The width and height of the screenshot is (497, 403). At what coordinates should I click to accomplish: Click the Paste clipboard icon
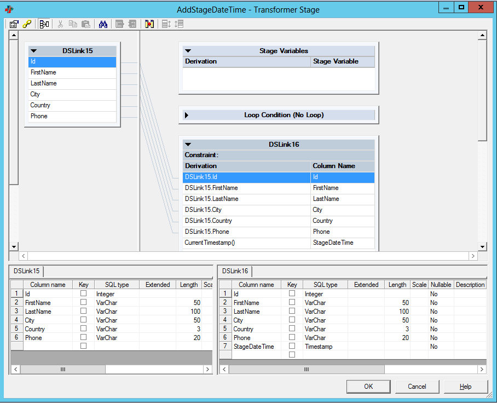click(x=86, y=24)
